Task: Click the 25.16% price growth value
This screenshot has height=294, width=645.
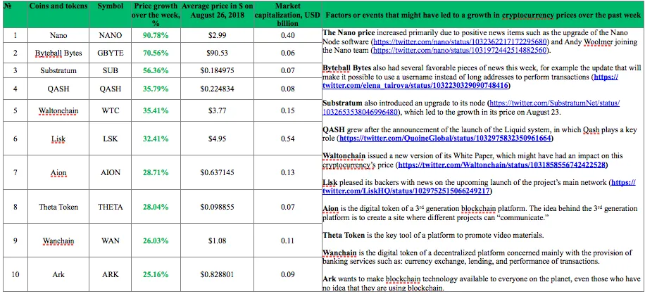Action: [156, 274]
